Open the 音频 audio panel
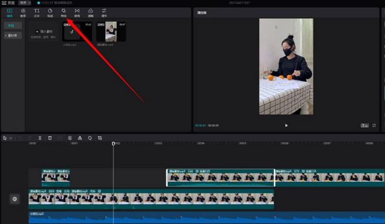Viewport: 385px width, 224px height. pyautogui.click(x=23, y=13)
